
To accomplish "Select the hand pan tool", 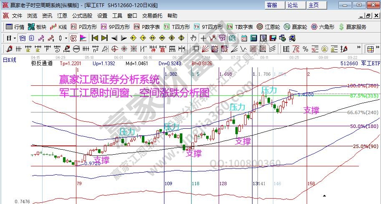I will tap(193, 38).
